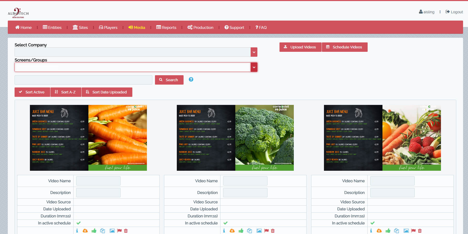Screen dimensions: 468x234
Task: Flag the carrot menu video
Action: [119, 231]
